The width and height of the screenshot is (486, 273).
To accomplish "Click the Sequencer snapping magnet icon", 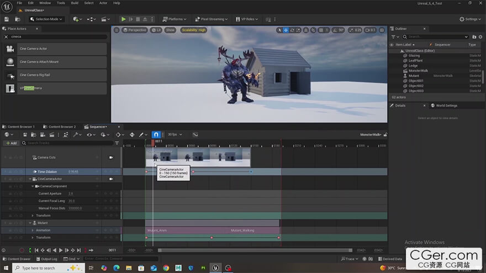I will [x=156, y=135].
